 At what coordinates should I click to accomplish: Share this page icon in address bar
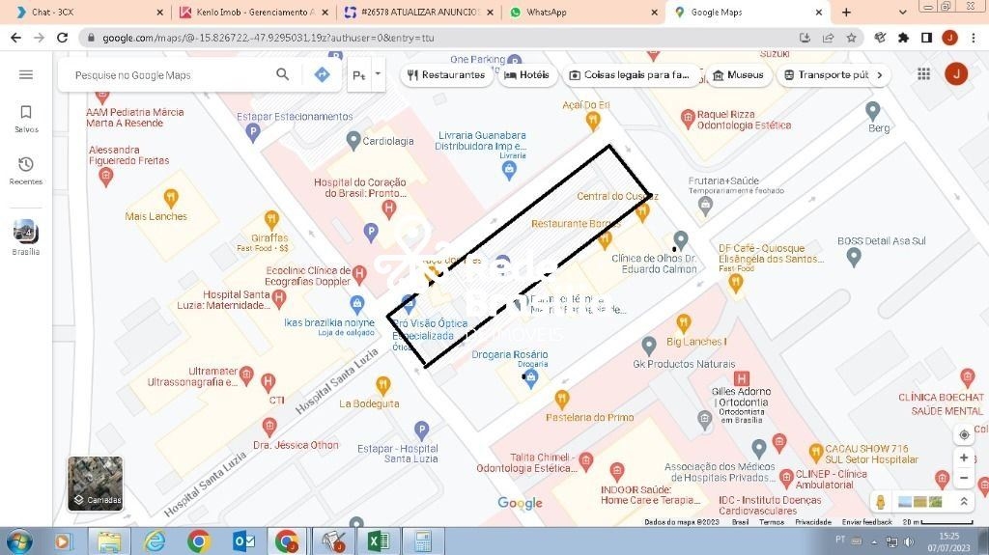click(x=828, y=38)
